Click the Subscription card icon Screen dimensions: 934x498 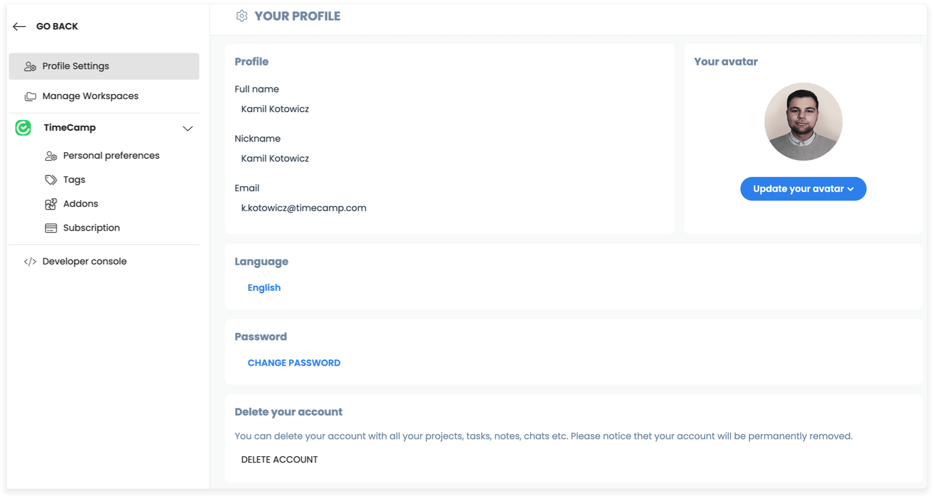tap(51, 228)
